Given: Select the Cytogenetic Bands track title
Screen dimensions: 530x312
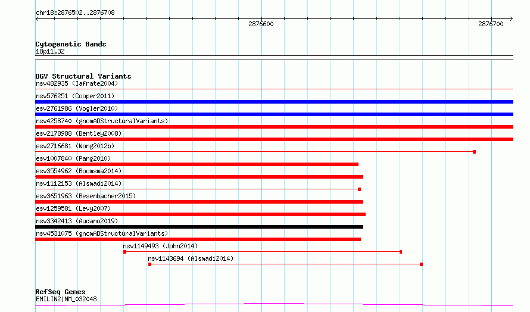Looking at the screenshot, I should [x=71, y=44].
